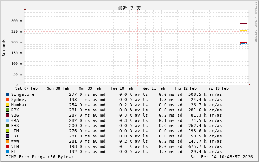The image size is (259, 162).
Task: Click the RBX green legend swatch
Action: click(x=7, y=110)
